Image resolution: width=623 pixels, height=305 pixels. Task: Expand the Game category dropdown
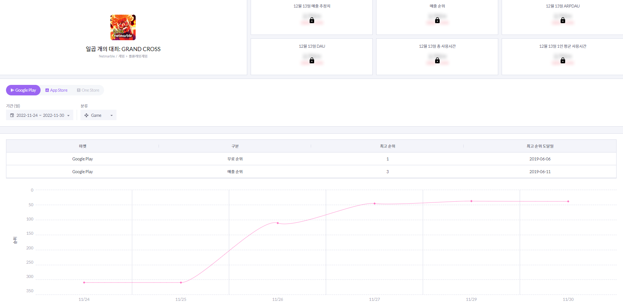[98, 115]
